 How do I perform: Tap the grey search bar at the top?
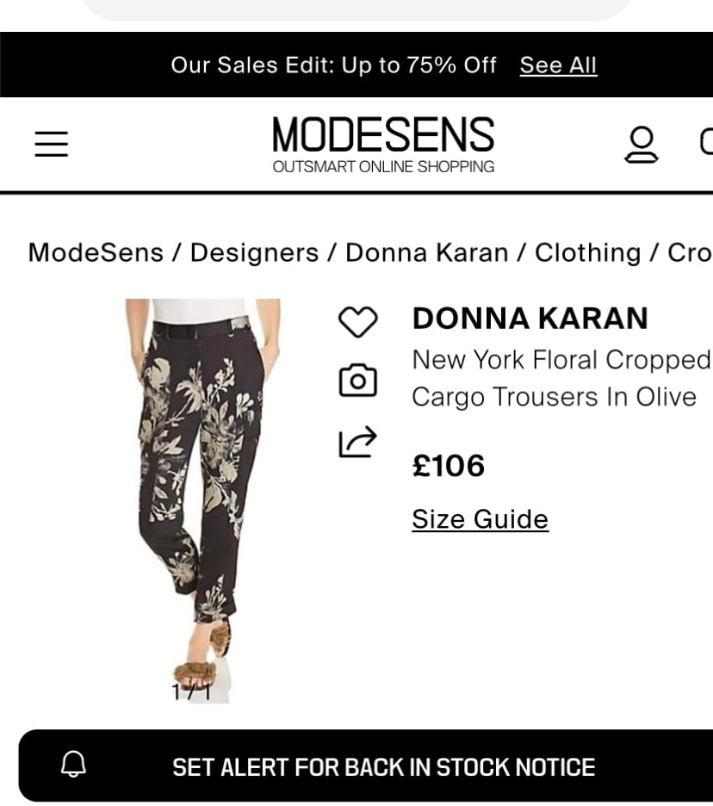pos(356,9)
